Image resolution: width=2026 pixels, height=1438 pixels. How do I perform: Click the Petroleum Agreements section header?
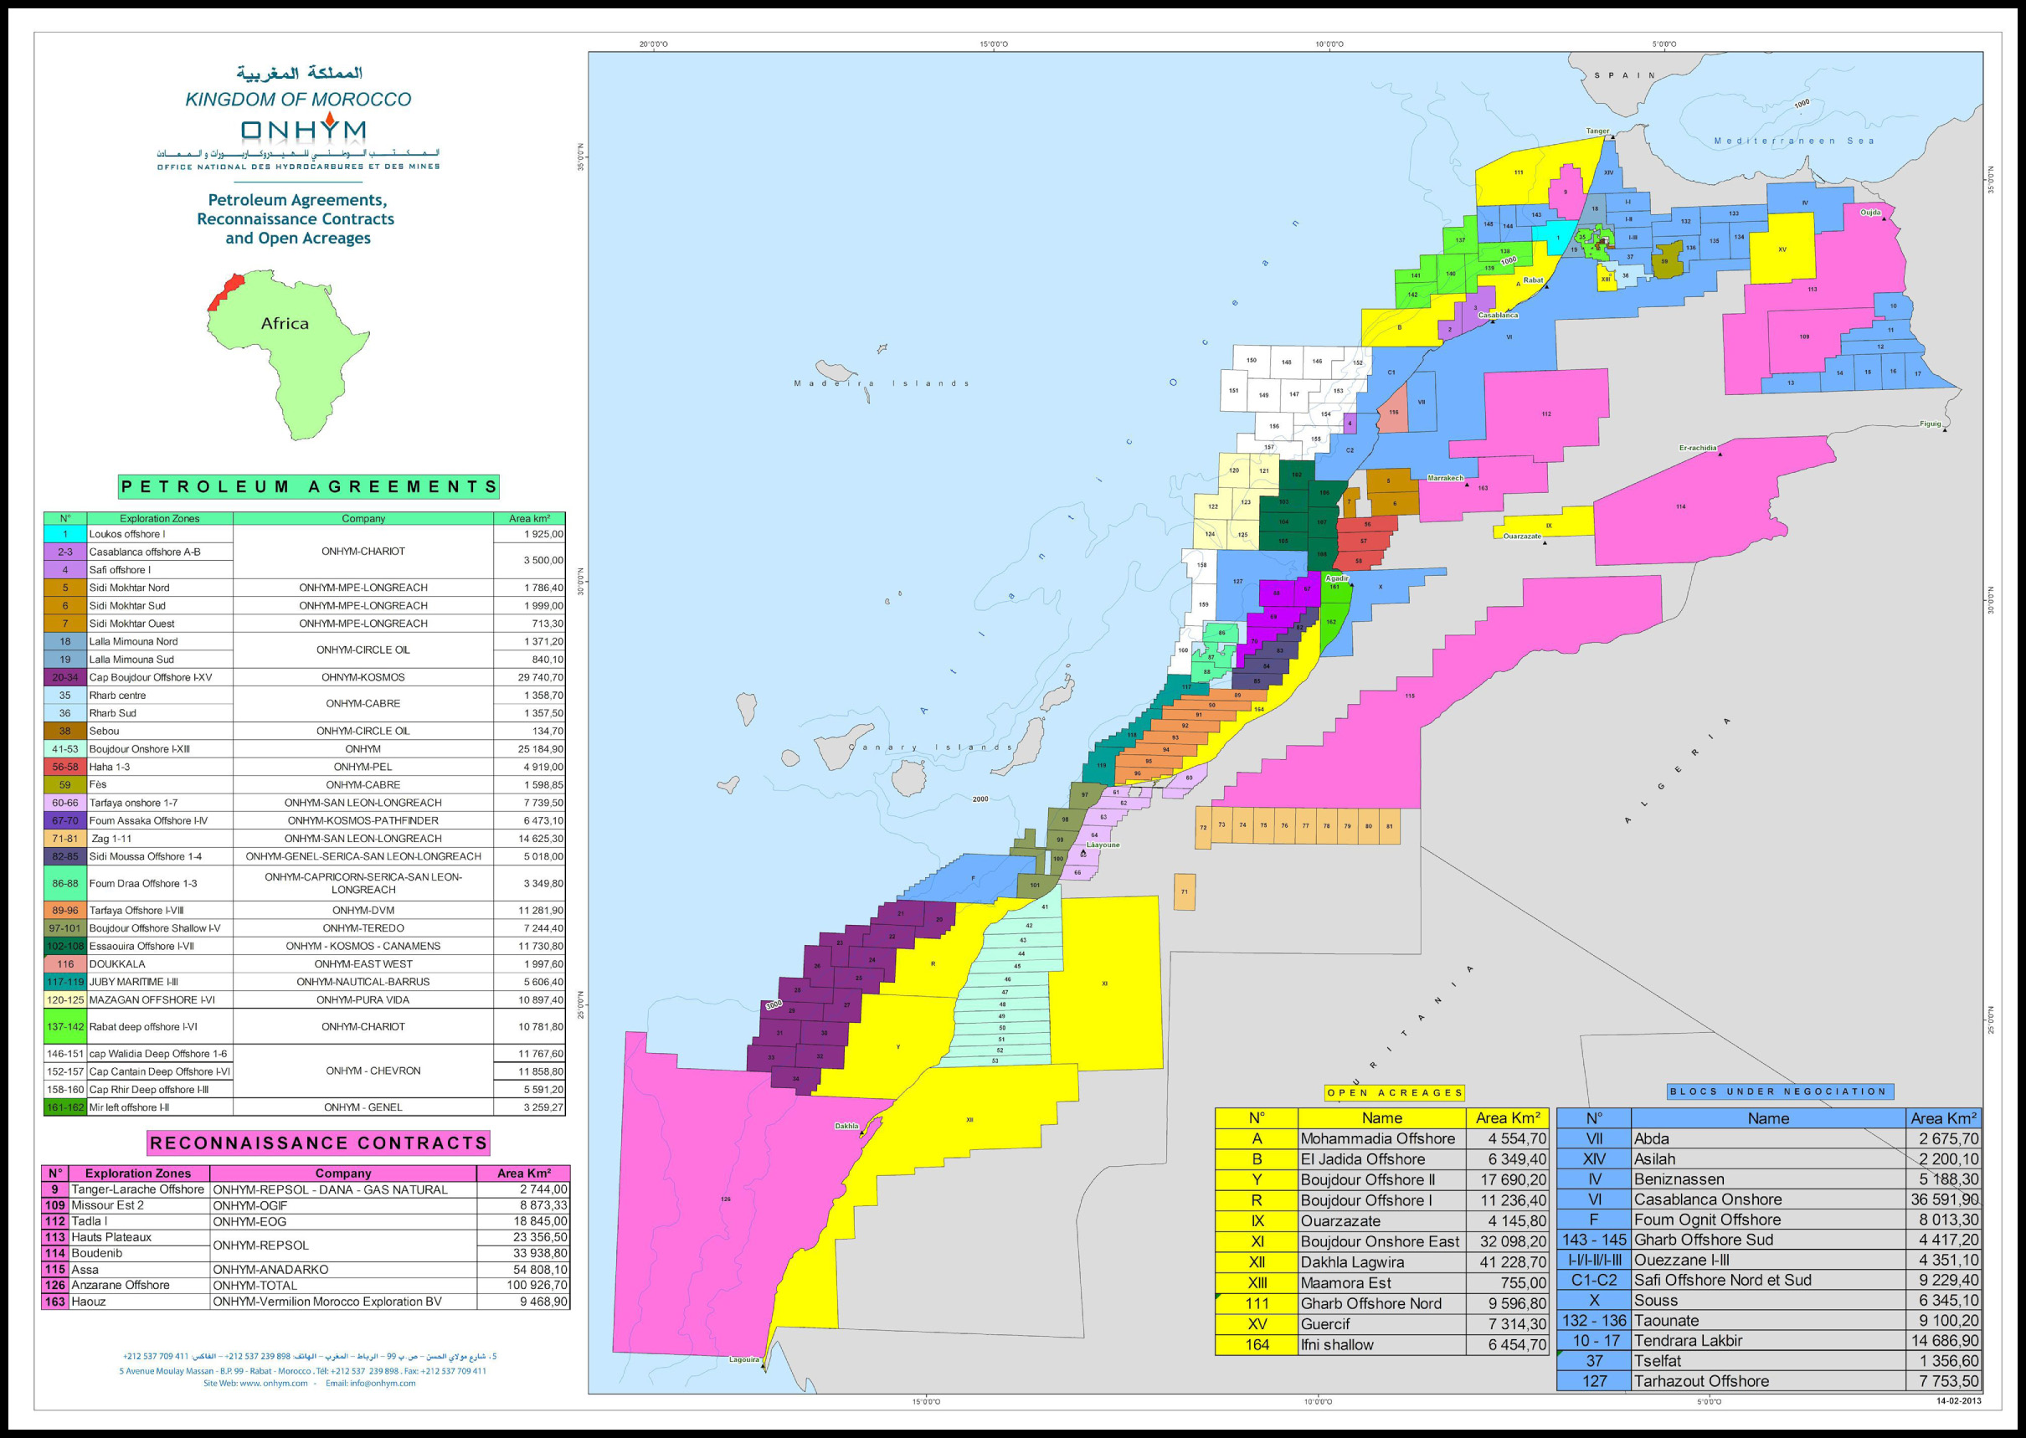coord(309,486)
